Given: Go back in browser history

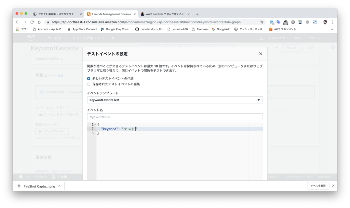Looking at the screenshot, I should pos(18,22).
